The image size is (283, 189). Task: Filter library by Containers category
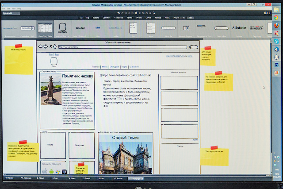pos(119,18)
